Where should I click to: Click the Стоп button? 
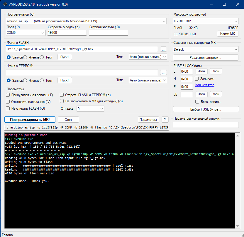[x=68, y=120]
